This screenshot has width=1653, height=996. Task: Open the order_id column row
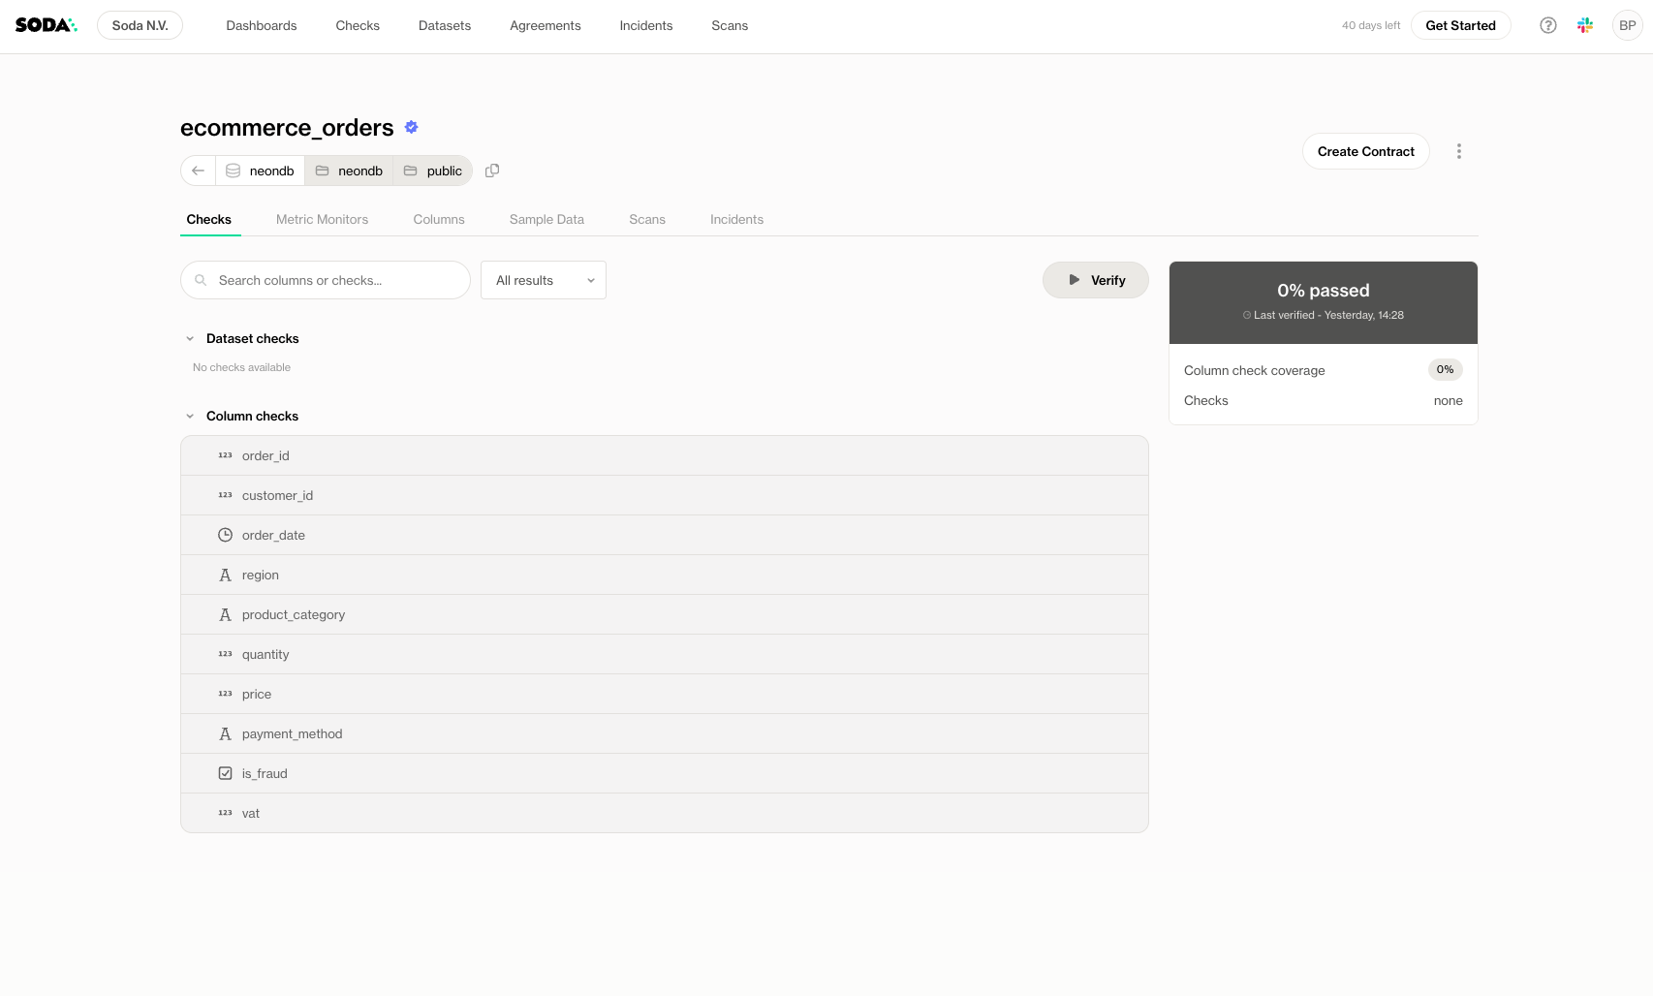coord(665,455)
